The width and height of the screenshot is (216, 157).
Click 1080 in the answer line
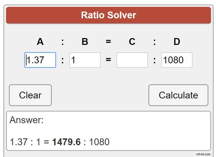[99, 142]
